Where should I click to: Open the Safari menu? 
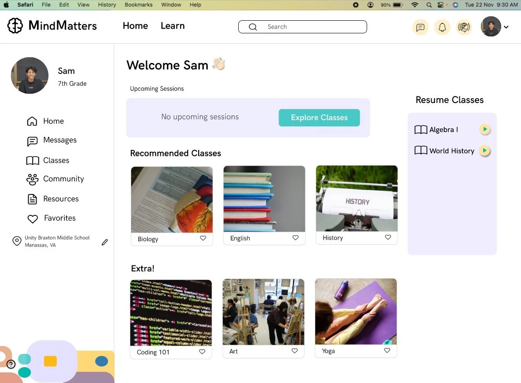25,5
